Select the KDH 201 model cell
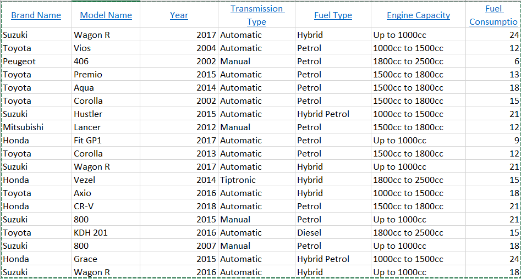Image resolution: width=521 pixels, height=279 pixels. point(106,232)
